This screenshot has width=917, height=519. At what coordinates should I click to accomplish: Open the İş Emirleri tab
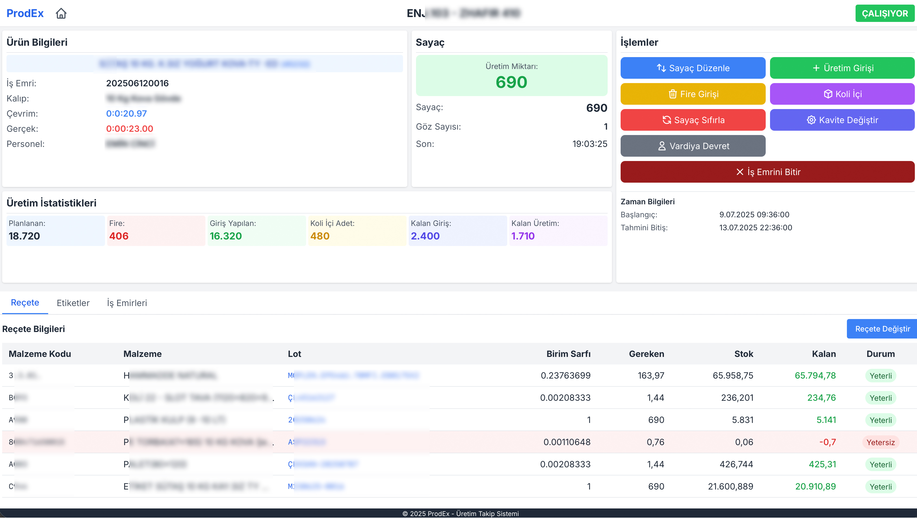coord(127,303)
